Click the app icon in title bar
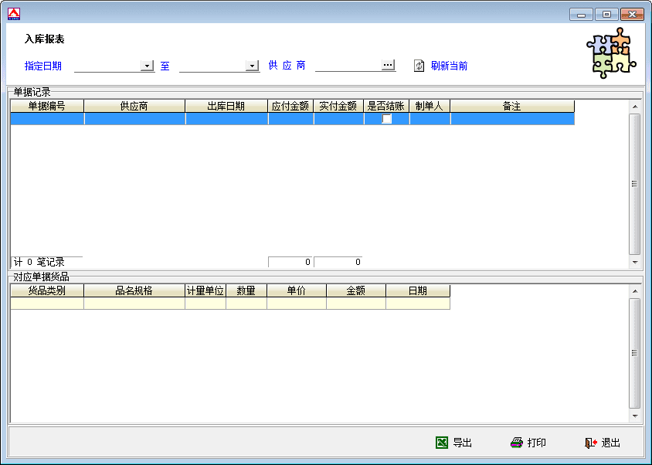Screen dimensions: 652x465 point(13,13)
